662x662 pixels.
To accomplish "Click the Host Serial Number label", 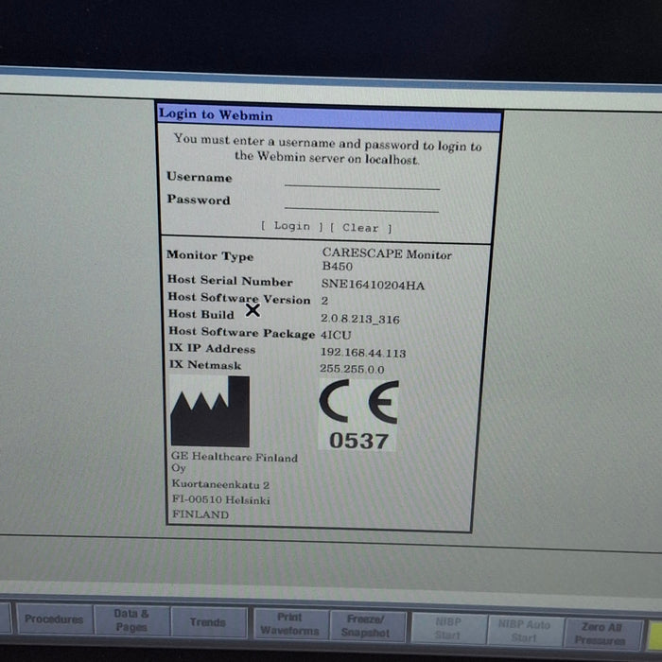I will coord(230,280).
